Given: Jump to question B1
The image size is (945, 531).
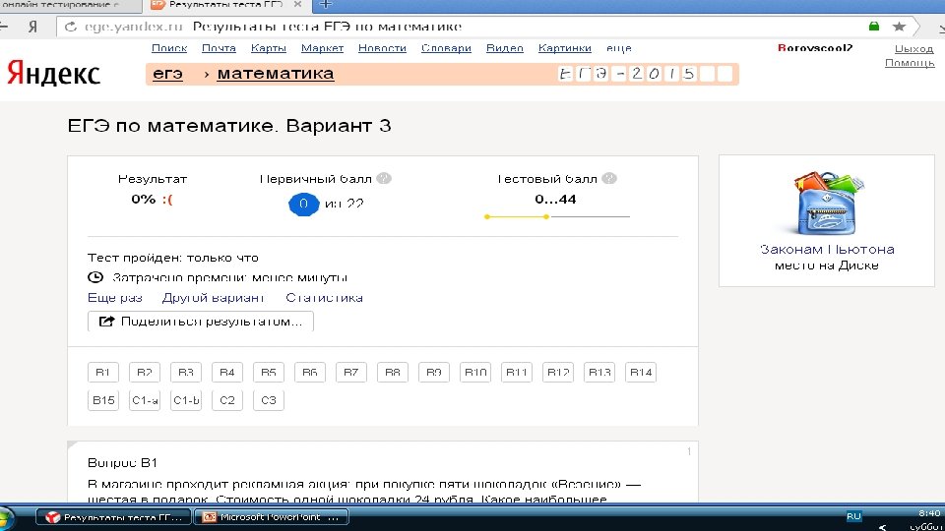Looking at the screenshot, I should (103, 372).
